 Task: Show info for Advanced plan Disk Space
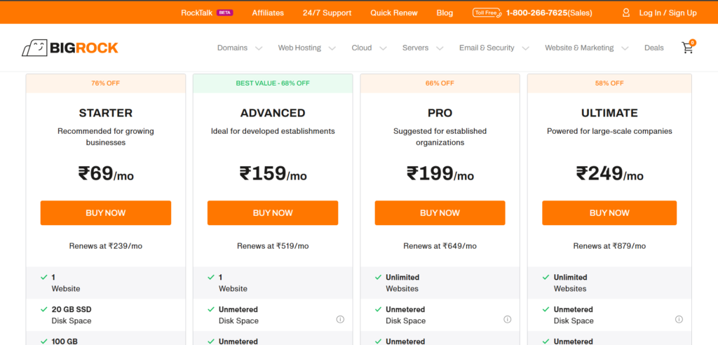(340, 319)
